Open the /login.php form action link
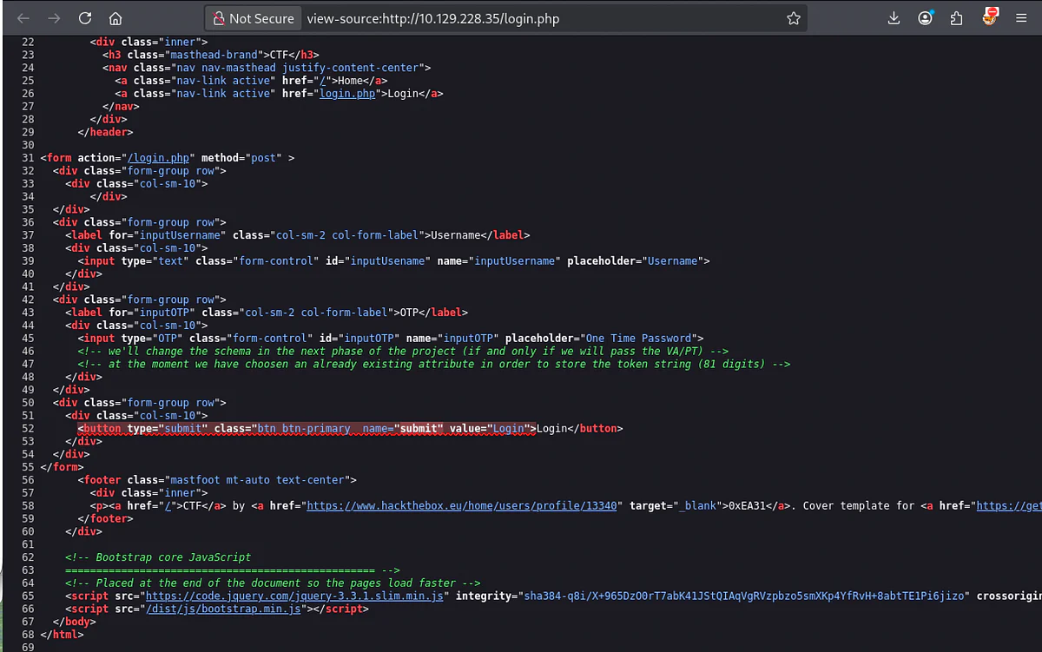 point(159,158)
